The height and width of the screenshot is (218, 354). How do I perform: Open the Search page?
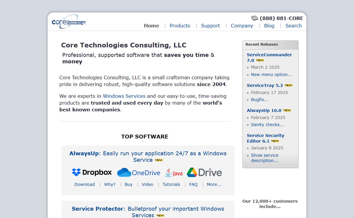point(294,26)
